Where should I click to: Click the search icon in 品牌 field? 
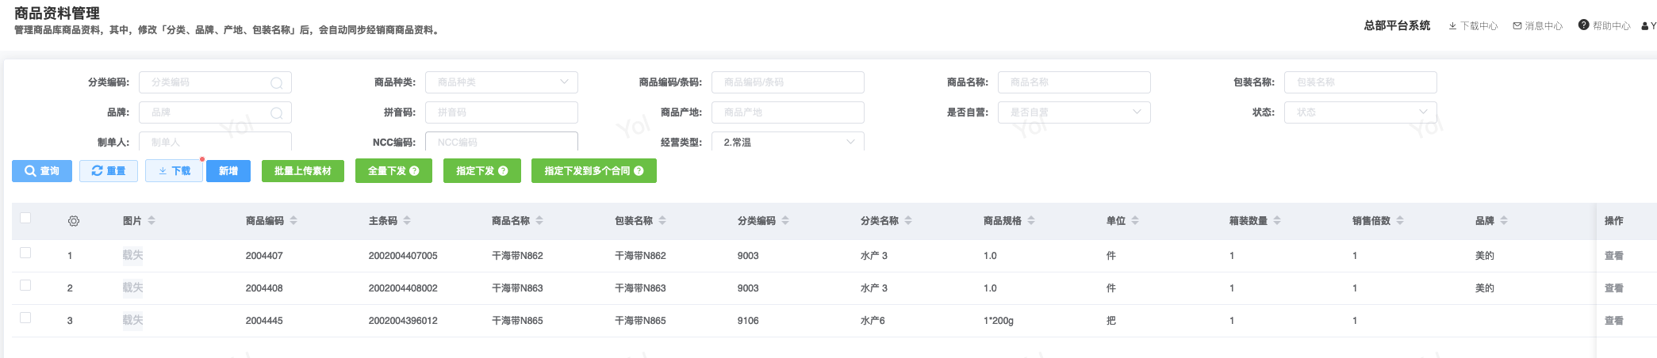tap(277, 113)
